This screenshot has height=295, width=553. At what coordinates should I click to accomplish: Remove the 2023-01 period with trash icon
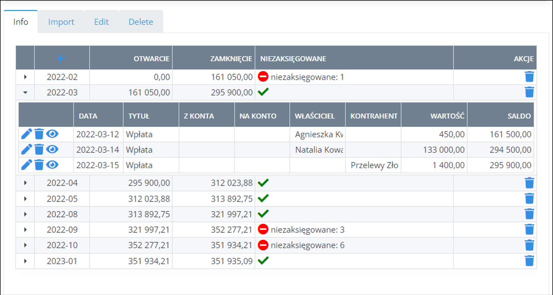(x=529, y=260)
